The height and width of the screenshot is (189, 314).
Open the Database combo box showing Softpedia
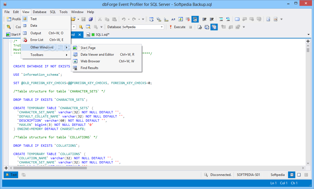143,27
